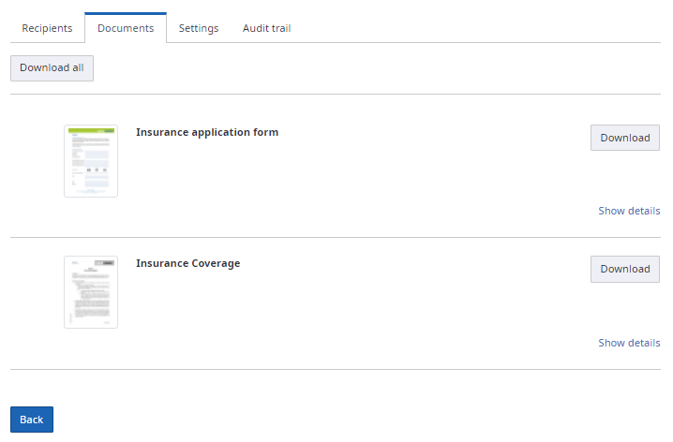673x442 pixels.
Task: Download the Insurance Coverage document
Action: tap(624, 269)
